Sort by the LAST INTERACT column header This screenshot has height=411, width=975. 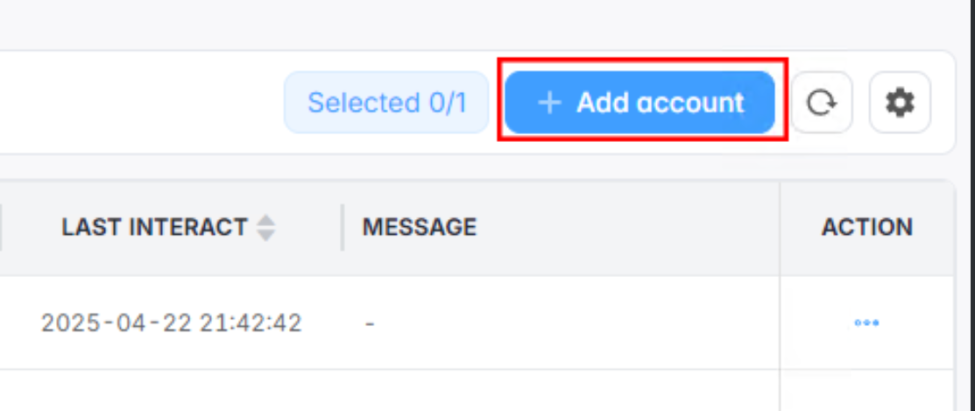pos(155,228)
